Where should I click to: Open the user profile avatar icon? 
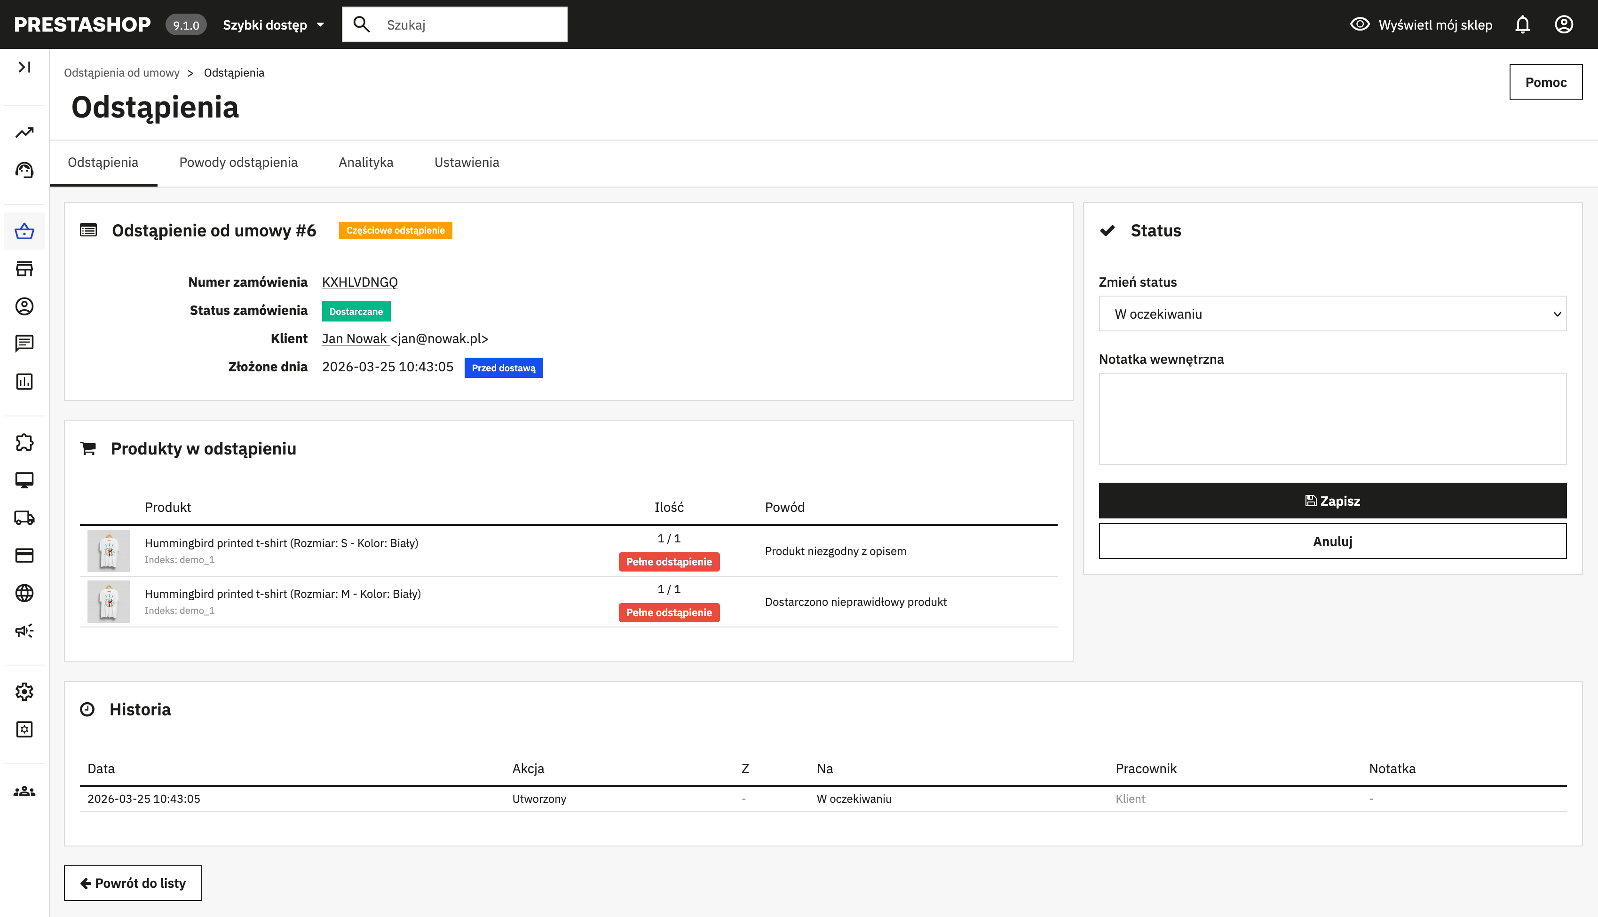1563,24
